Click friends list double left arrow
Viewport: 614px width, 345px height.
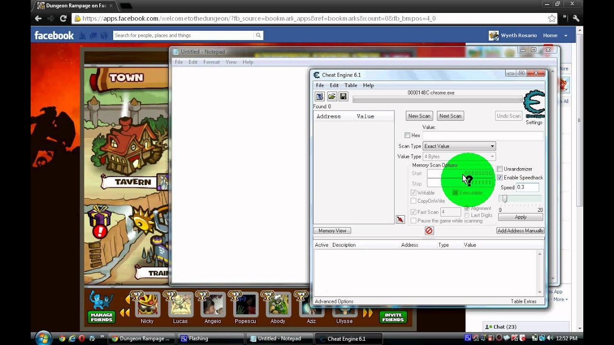(x=125, y=313)
